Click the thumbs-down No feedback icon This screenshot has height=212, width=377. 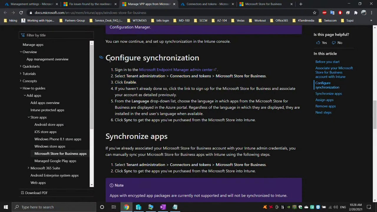pyautogui.click(x=334, y=43)
